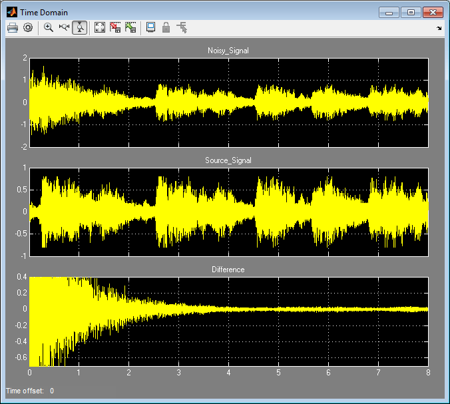450x404 pixels.
Task: Click the Source_Signal plot title
Action: (x=228, y=160)
